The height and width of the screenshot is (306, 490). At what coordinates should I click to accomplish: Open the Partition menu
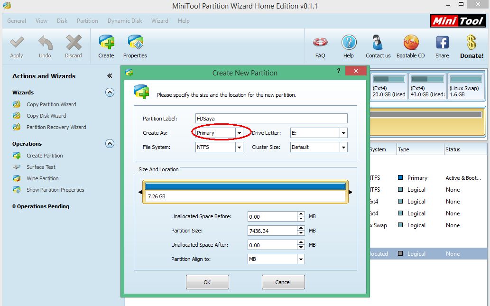click(87, 21)
